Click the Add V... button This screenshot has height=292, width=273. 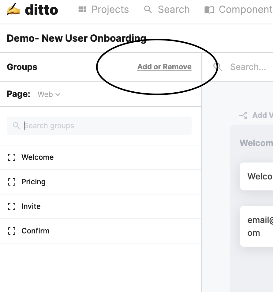tap(256, 115)
